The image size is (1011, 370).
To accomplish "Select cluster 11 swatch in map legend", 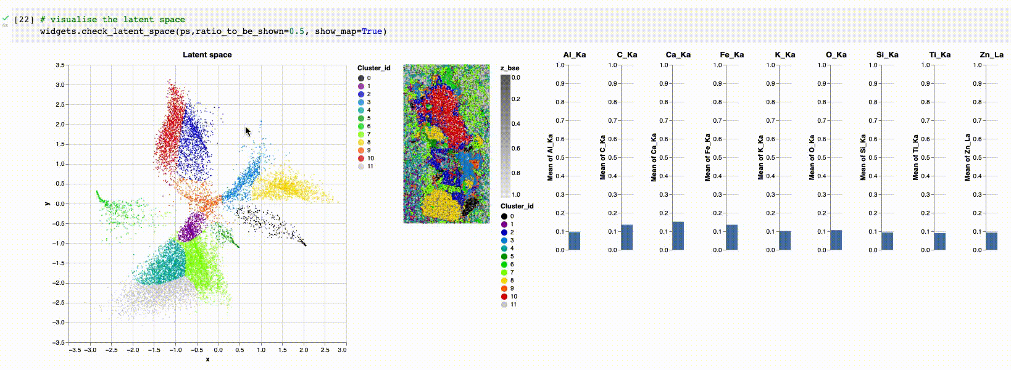I will [504, 305].
